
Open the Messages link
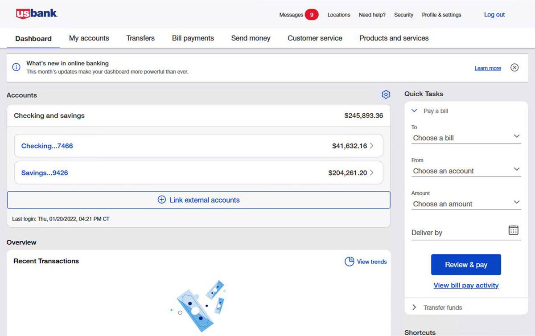click(291, 15)
